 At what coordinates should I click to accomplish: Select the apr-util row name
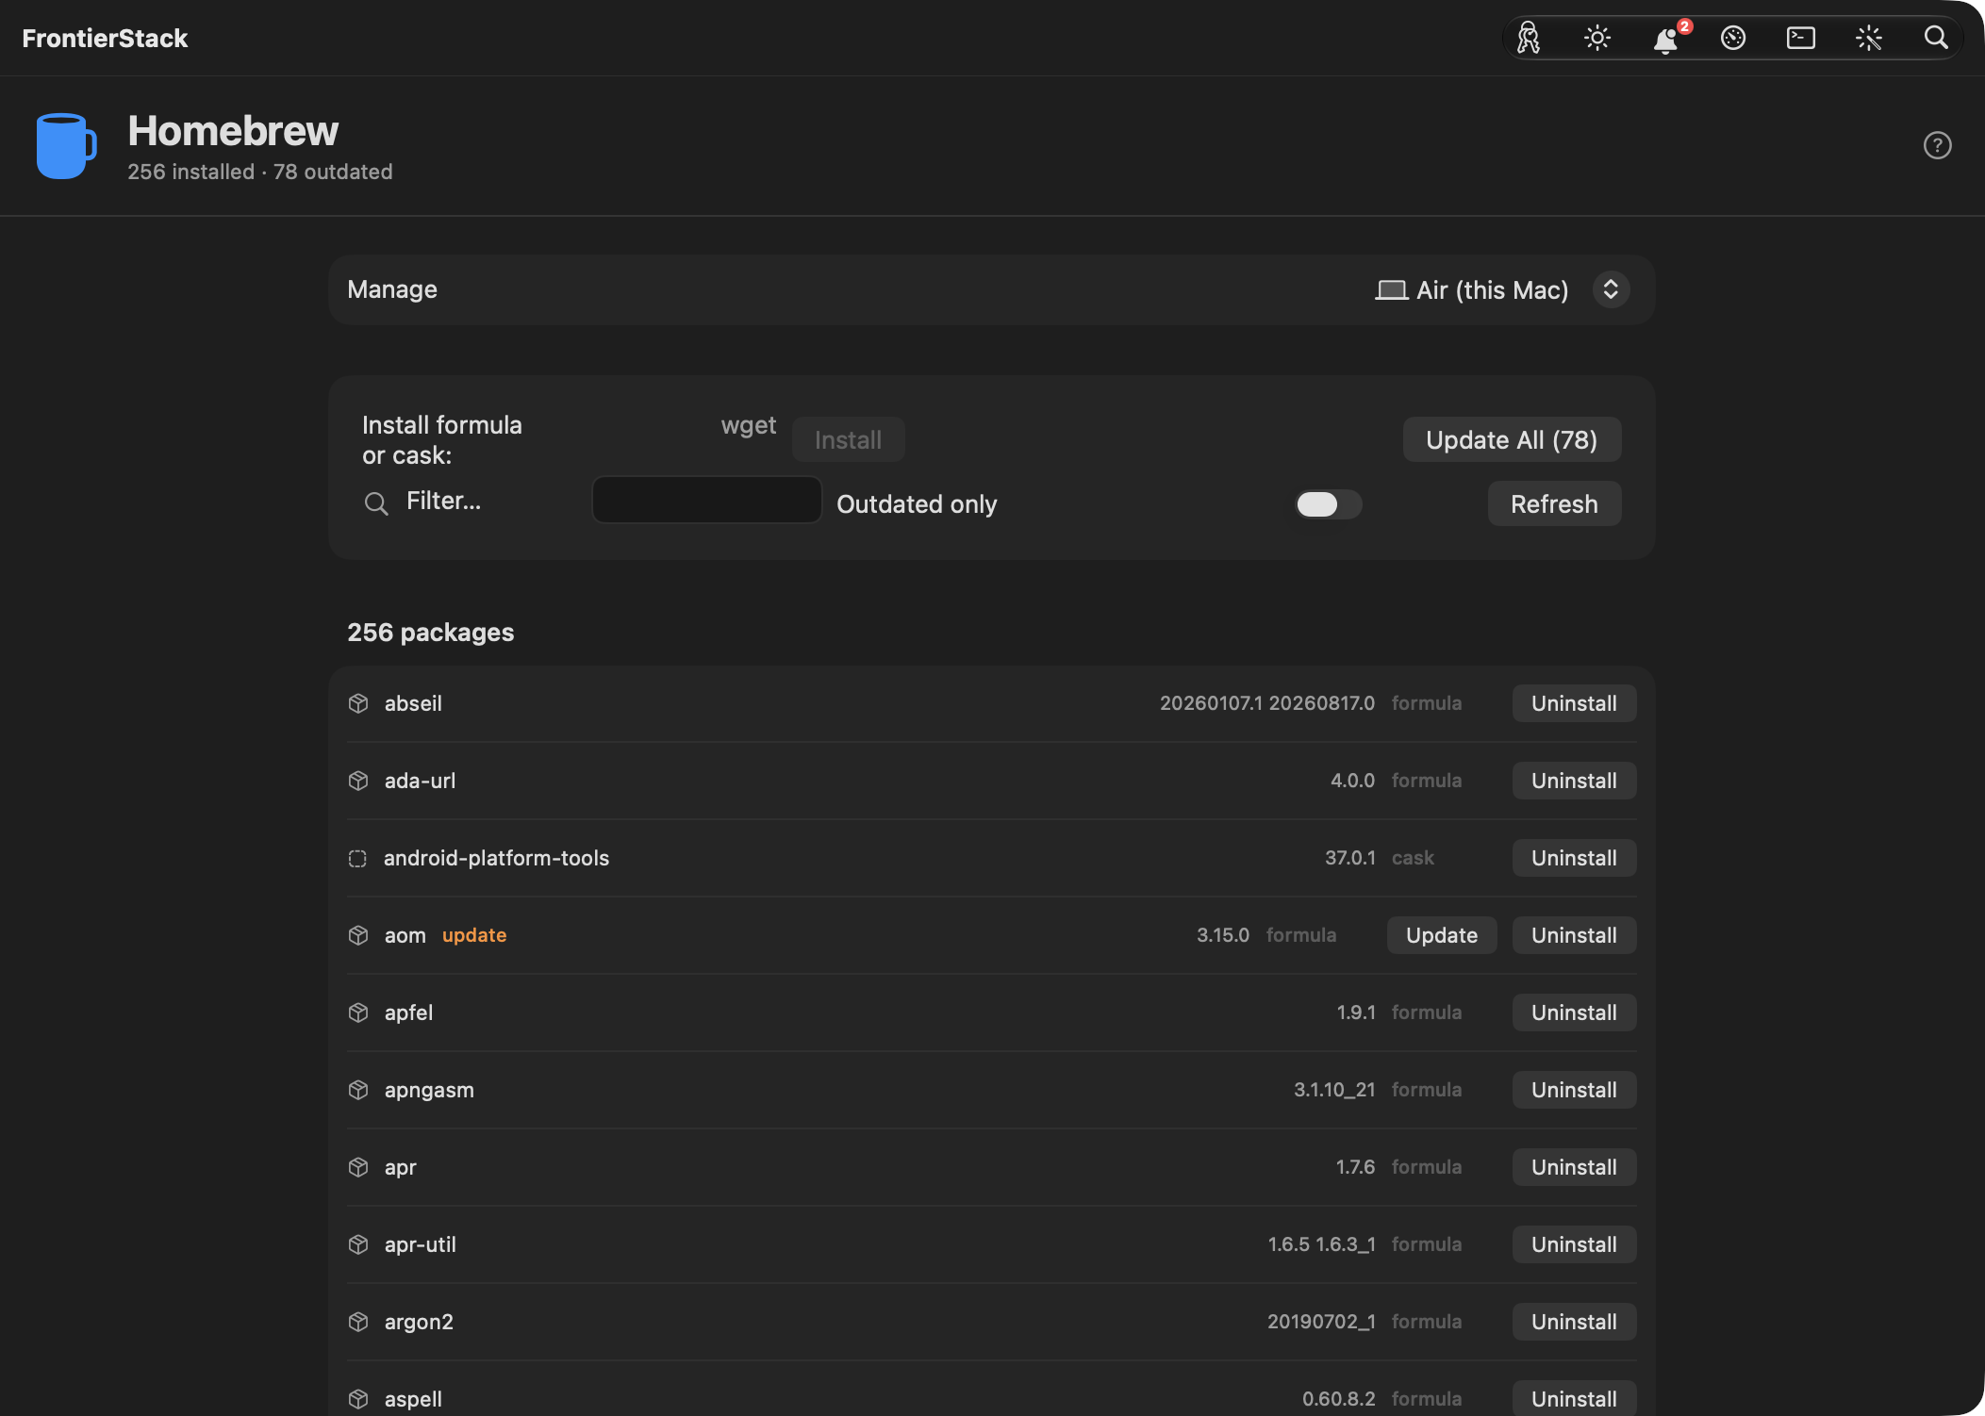(x=421, y=1244)
